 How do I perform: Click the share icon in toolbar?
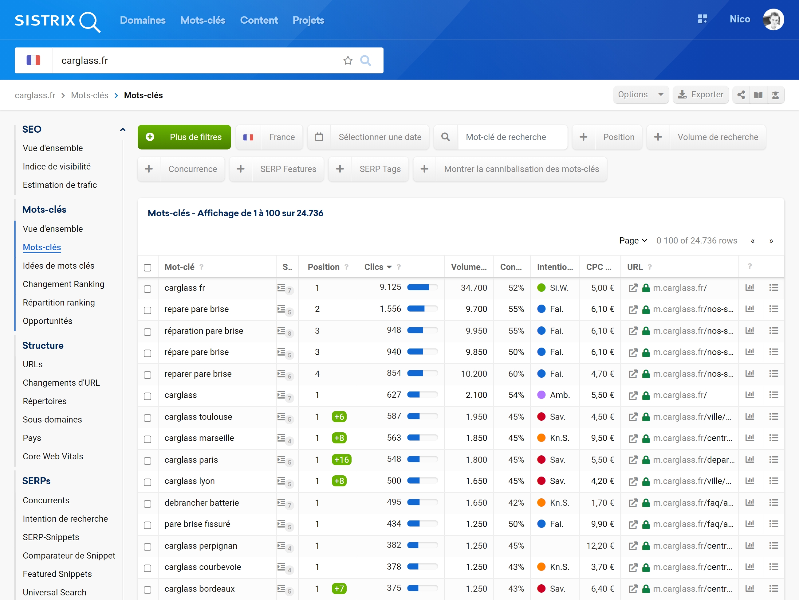741,95
